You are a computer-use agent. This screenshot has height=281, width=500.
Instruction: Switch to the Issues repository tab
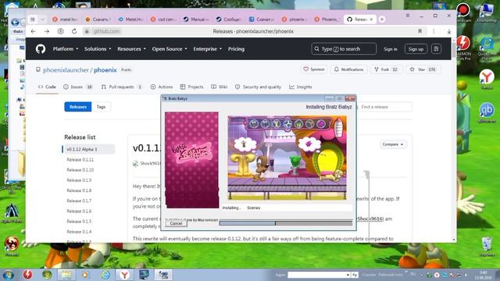tap(78, 87)
